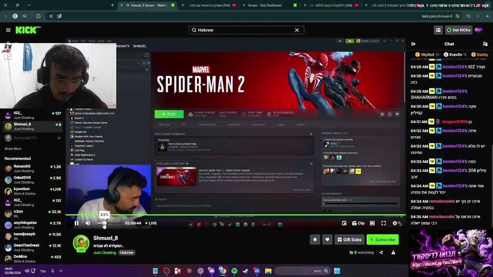
Task: Open kyootbot Slots & Casino channel
Action: pyautogui.click(x=33, y=191)
